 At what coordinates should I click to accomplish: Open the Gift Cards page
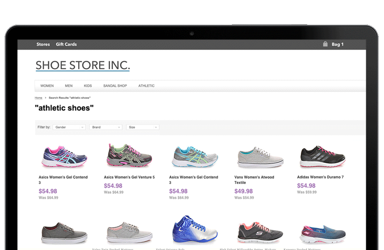66,44
